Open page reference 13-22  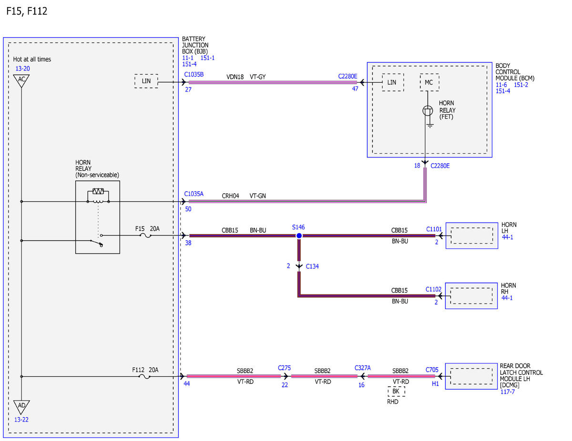click(22, 420)
